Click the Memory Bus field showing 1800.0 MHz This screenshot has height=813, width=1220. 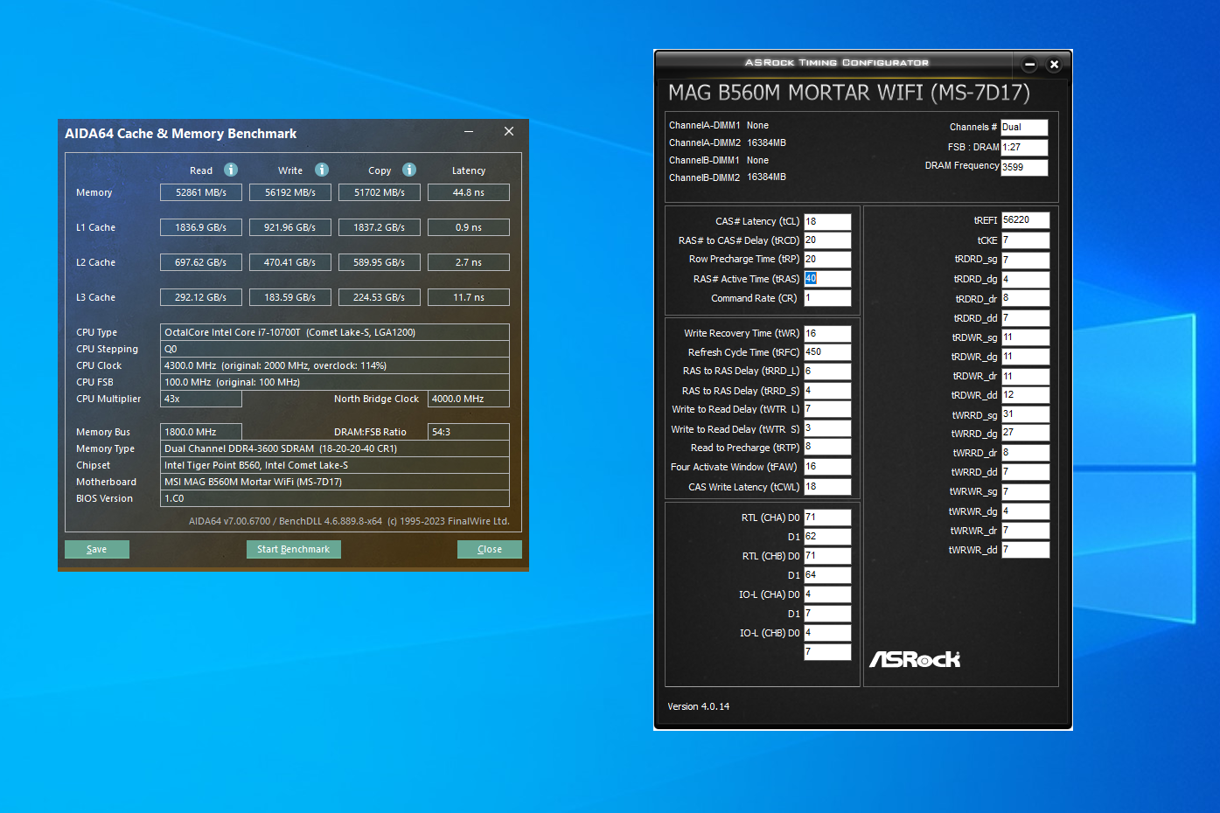click(201, 432)
